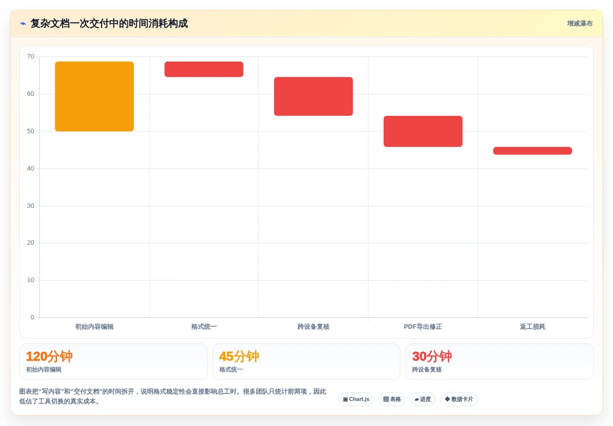The height and width of the screenshot is (426, 613).
Task: Select the 数据卡片 tag chip
Action: [x=459, y=399]
